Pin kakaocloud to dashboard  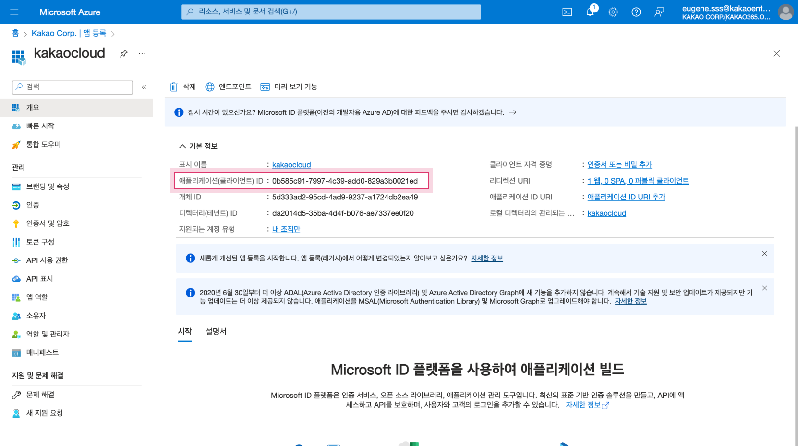123,53
